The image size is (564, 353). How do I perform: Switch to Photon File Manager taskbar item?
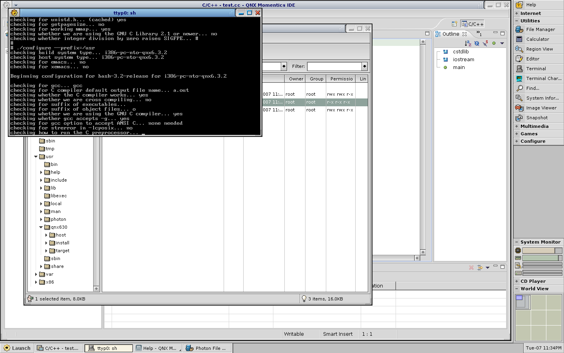point(208,348)
